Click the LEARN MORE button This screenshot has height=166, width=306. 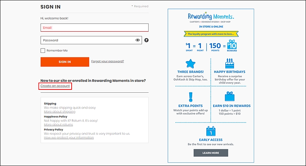[x=211, y=153]
